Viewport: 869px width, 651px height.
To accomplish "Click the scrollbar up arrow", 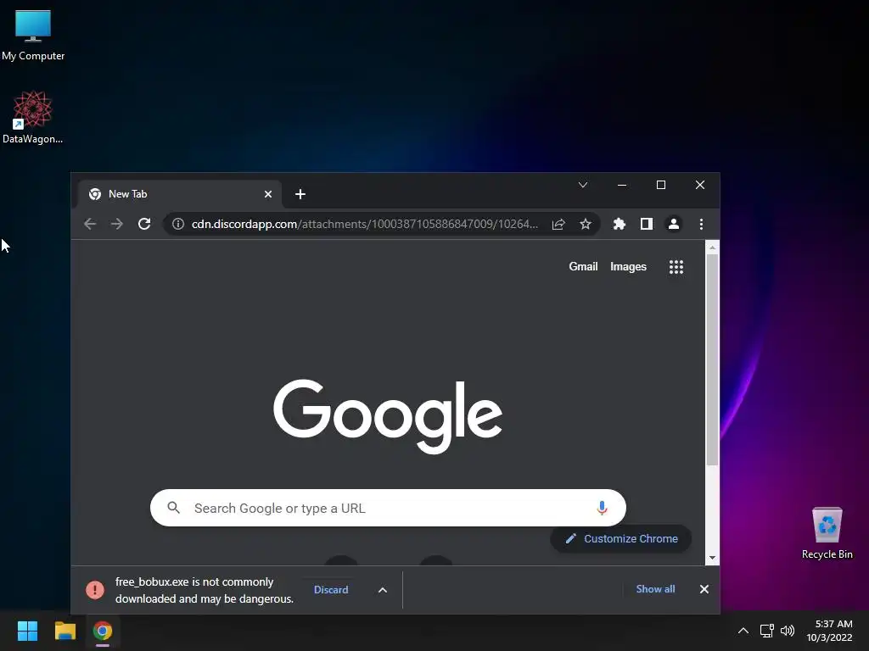I will [712, 248].
